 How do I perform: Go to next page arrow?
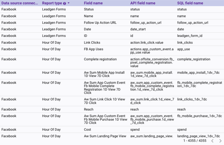(220, 141)
